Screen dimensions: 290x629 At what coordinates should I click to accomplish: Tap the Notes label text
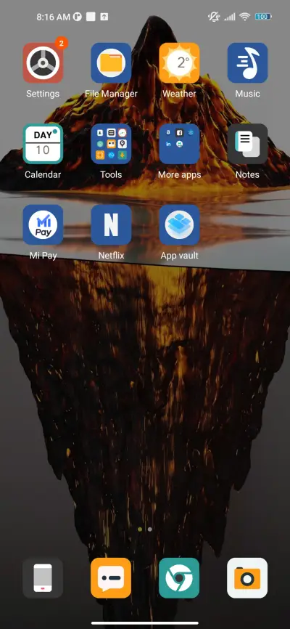click(x=247, y=174)
